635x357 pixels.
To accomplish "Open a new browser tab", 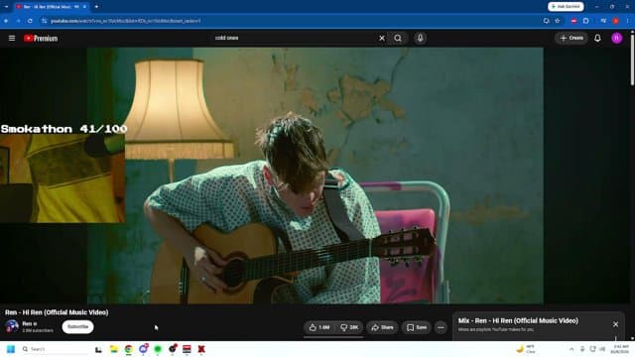I will 96,7.
